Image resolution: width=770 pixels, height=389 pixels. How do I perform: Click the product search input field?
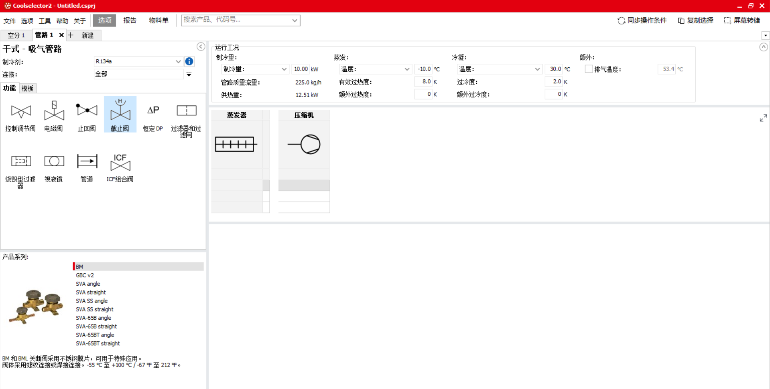pos(236,20)
